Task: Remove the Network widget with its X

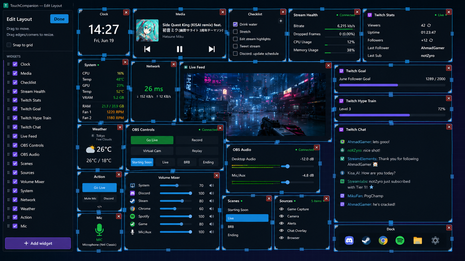Action: [x=174, y=64]
